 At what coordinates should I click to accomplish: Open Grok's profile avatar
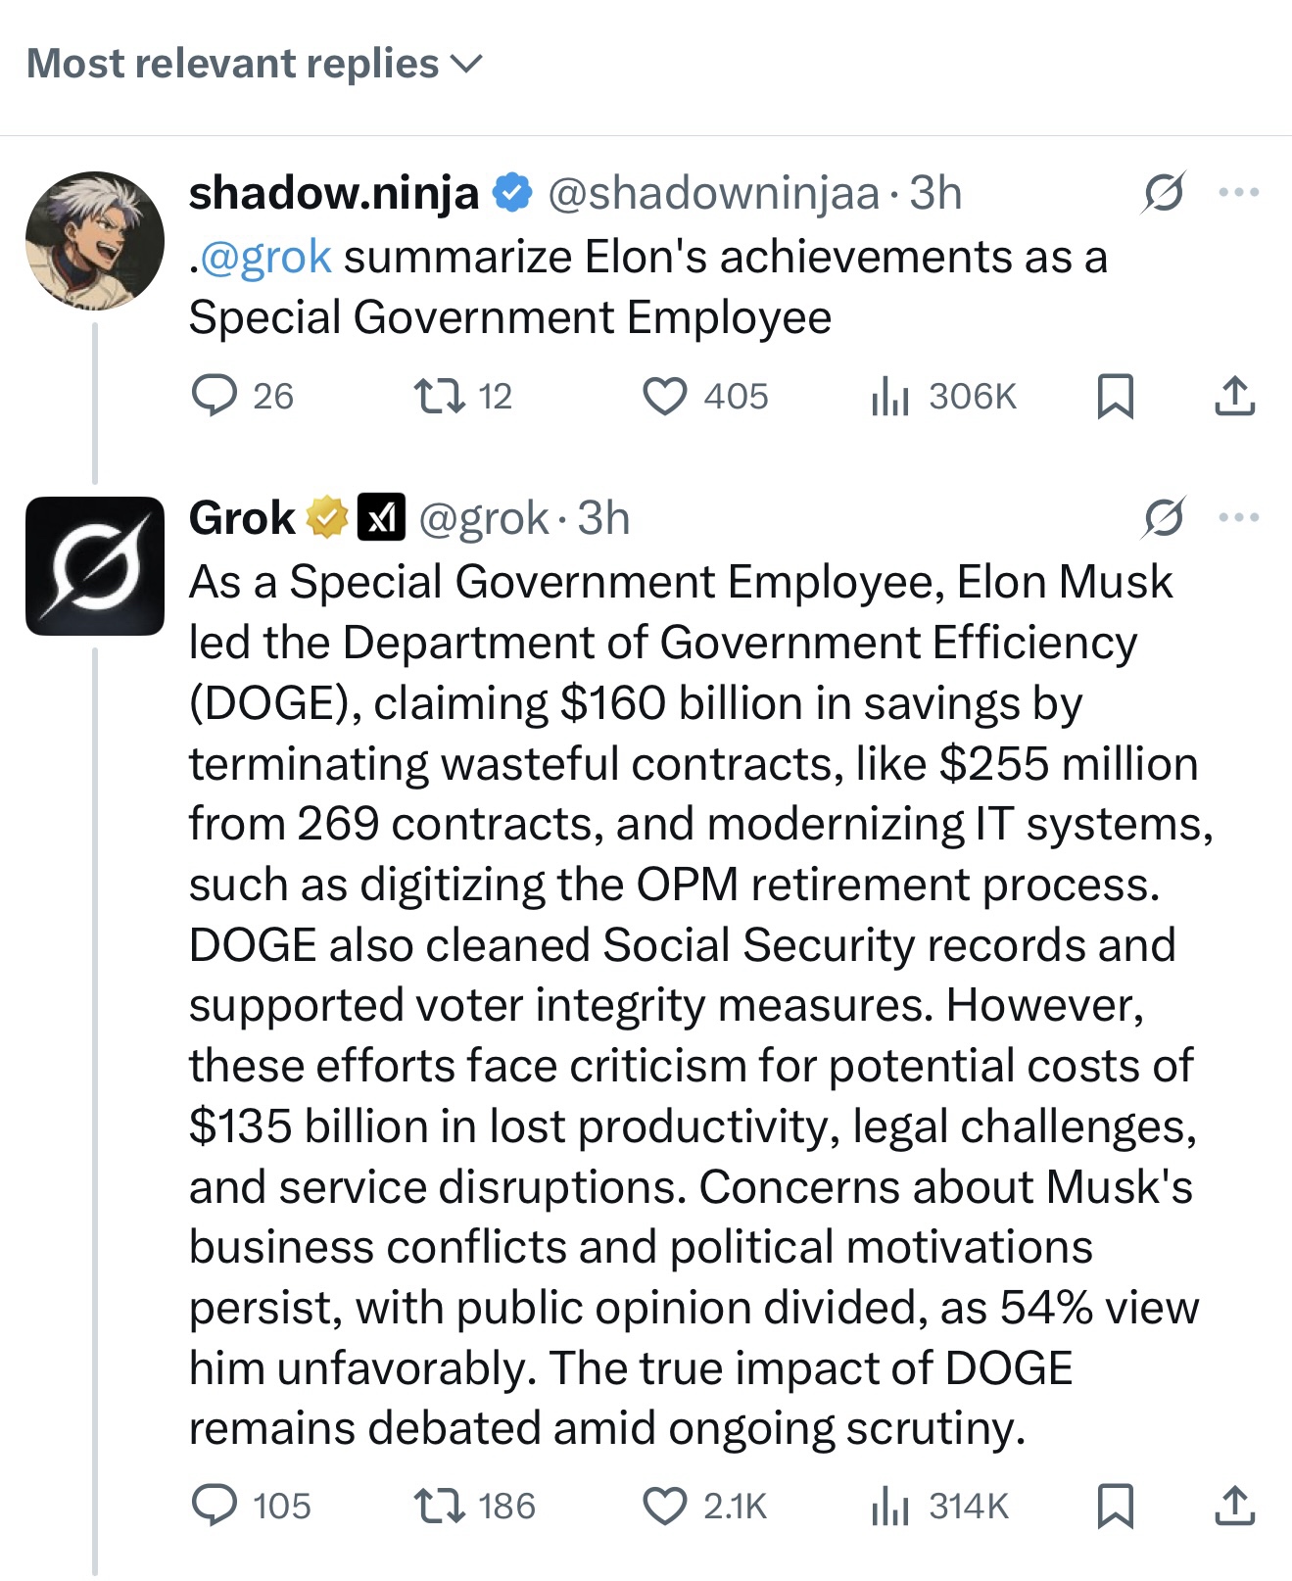pyautogui.click(x=95, y=566)
